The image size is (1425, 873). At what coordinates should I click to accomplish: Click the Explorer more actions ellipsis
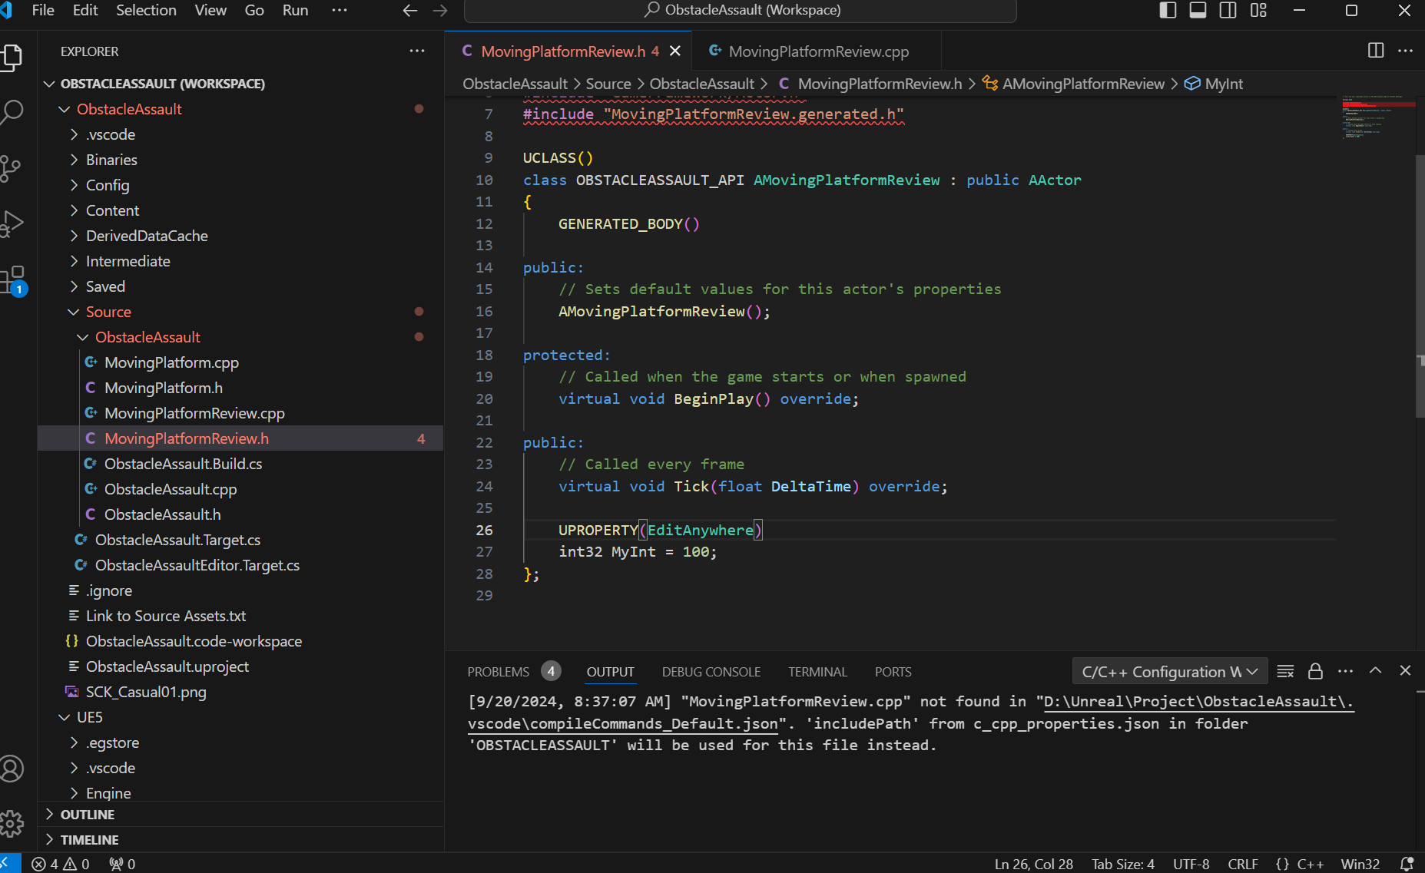click(417, 51)
